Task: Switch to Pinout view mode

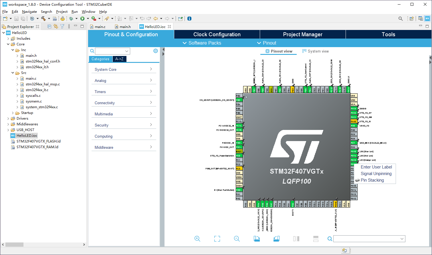Action: click(278, 51)
